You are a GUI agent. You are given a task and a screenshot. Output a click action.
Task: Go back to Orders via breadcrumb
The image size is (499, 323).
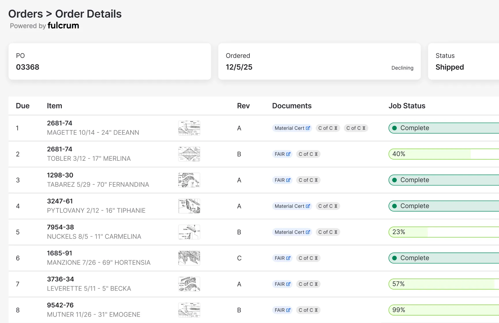[25, 14]
